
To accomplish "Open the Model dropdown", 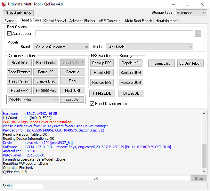I will coord(149,47).
